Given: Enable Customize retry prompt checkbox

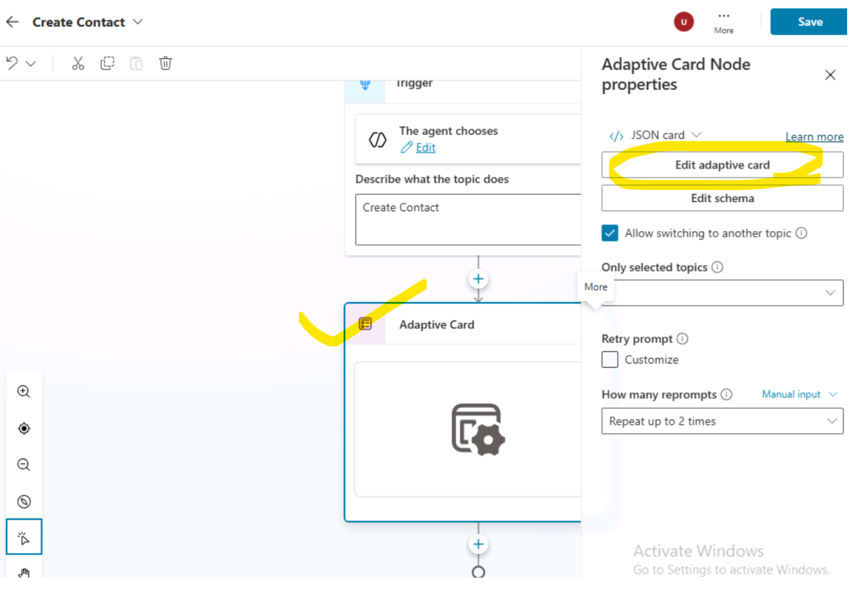Looking at the screenshot, I should (609, 359).
